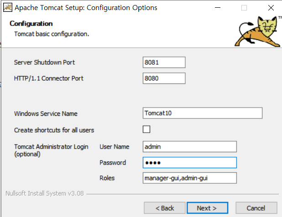
Task: Focus the Password input field
Action: (x=190, y=163)
